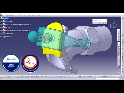This screenshot has height=93, width=124.
Task: Open the Tools menu
Action: coord(29,16)
